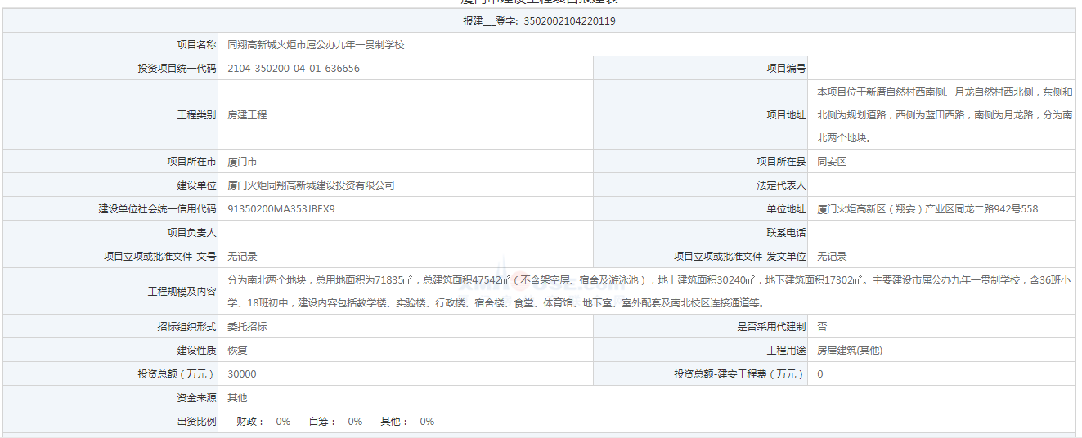This screenshot has height=438, width=1082.
Task: Click the 工程用途 label
Action: pyautogui.click(x=786, y=351)
